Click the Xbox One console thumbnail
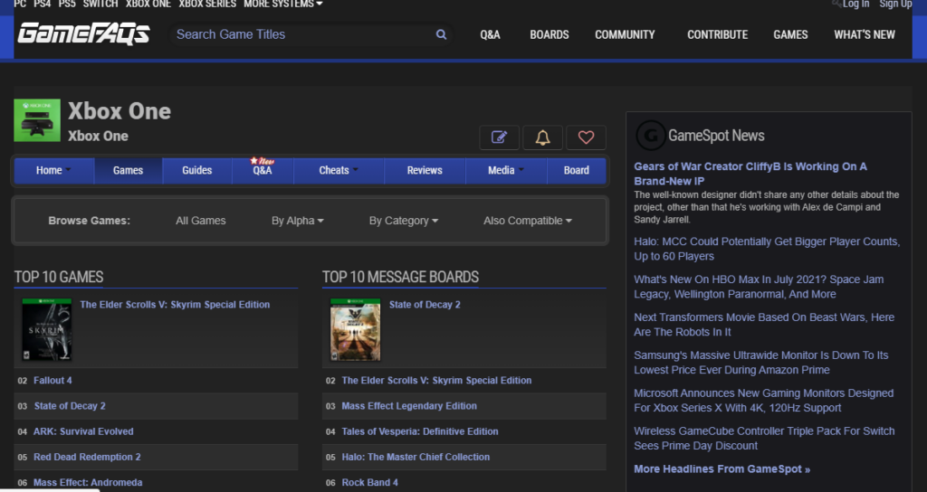The width and height of the screenshot is (927, 492). tap(37, 120)
